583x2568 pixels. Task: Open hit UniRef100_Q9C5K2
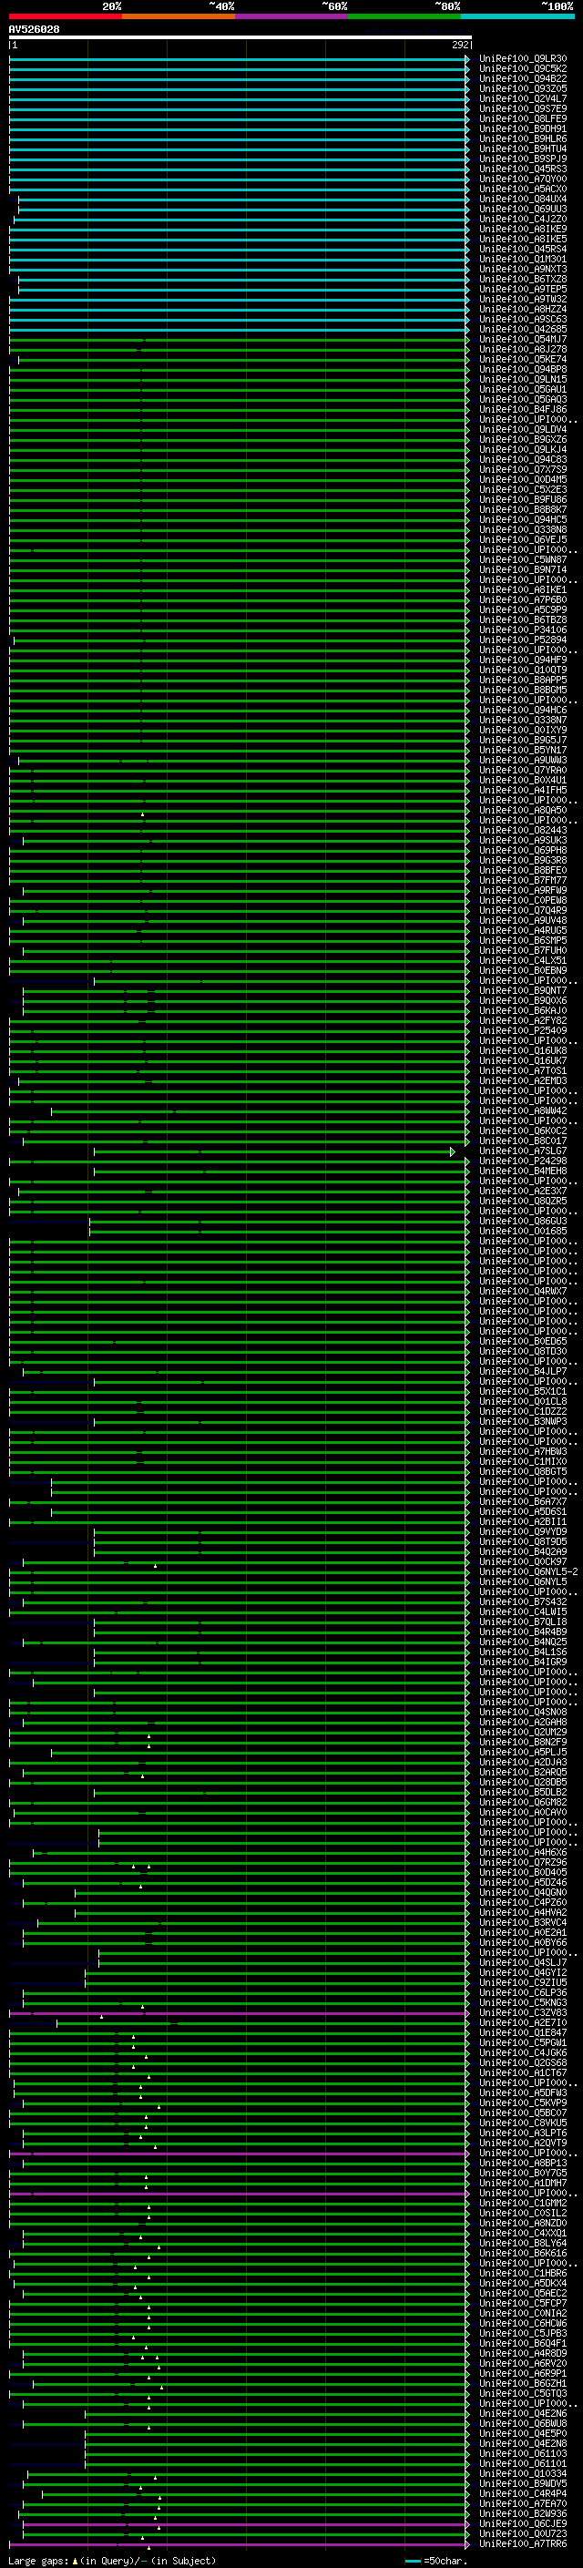tap(523, 69)
